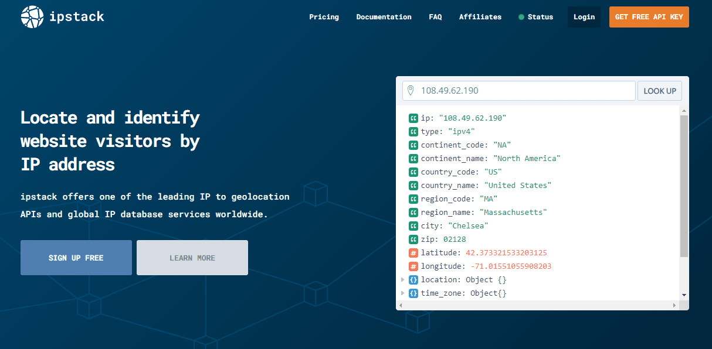Click the number icon beside longitude
712x349 pixels.
413,266
